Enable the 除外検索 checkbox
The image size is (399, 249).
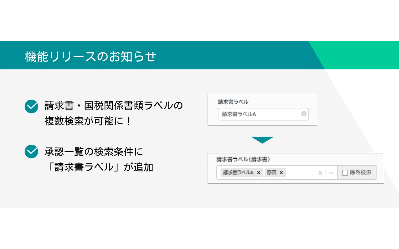click(345, 173)
